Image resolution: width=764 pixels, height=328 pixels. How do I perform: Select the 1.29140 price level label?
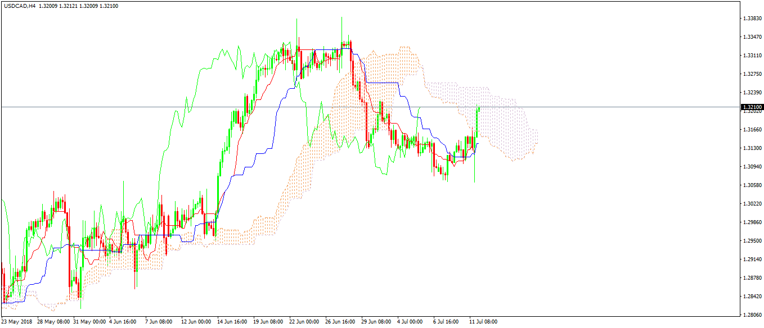(752, 259)
